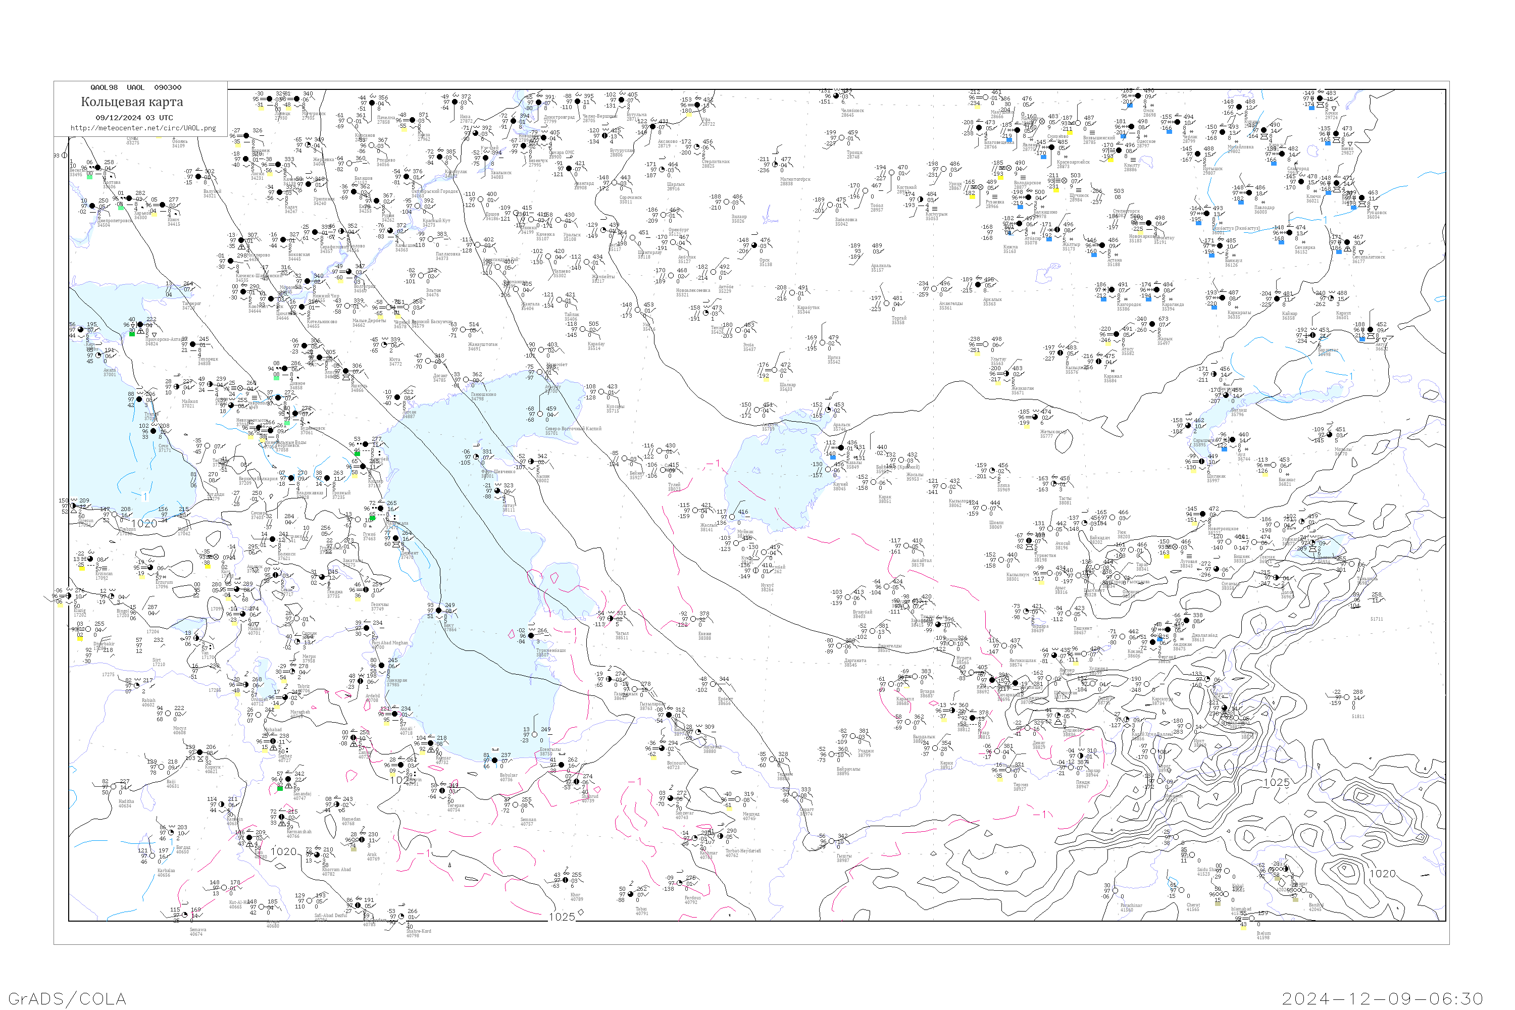The image size is (1515, 1010).
Task: Click the Полтава 33506 station circle
Action: pyautogui.click(x=97, y=168)
